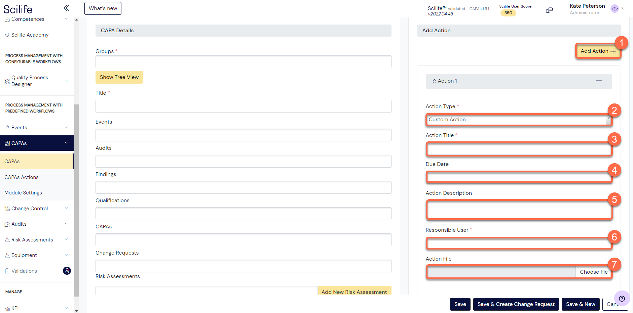Expand the KPI menu chevron
This screenshot has height=313, width=633.
coord(66,308)
